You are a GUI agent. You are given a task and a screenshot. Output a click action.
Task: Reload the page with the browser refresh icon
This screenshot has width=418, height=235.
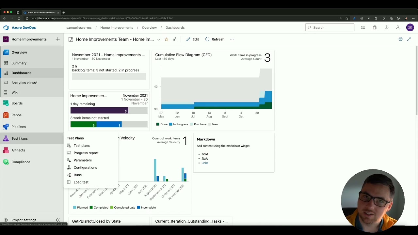19,18
